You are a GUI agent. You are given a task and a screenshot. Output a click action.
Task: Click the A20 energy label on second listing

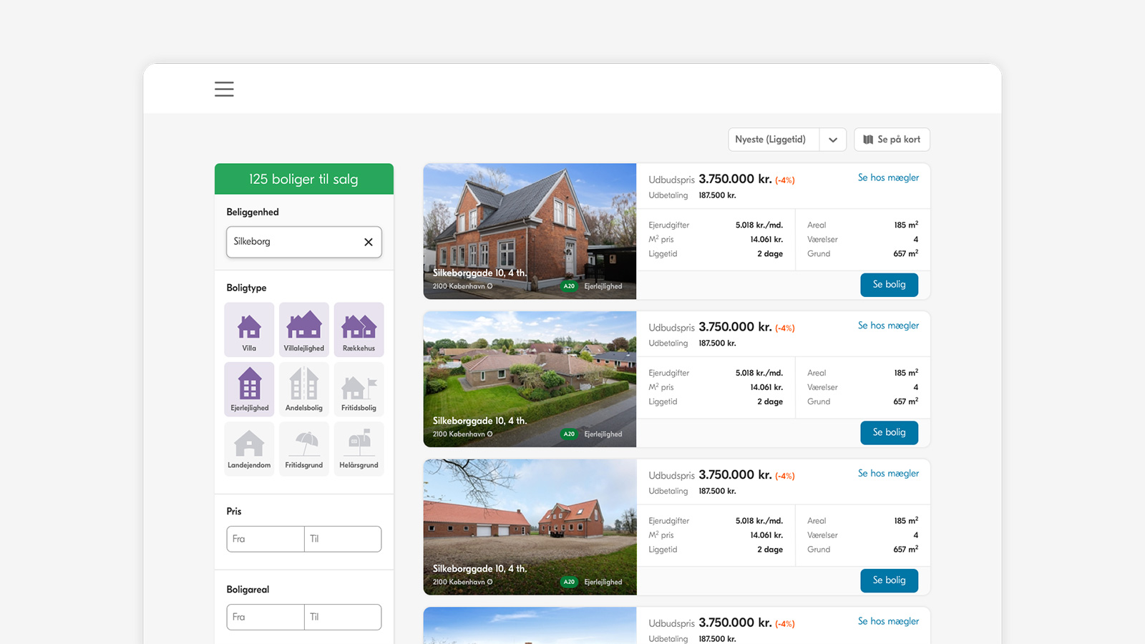tap(569, 434)
